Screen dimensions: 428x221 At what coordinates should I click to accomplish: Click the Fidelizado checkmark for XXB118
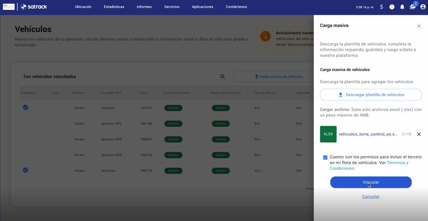click(25, 170)
